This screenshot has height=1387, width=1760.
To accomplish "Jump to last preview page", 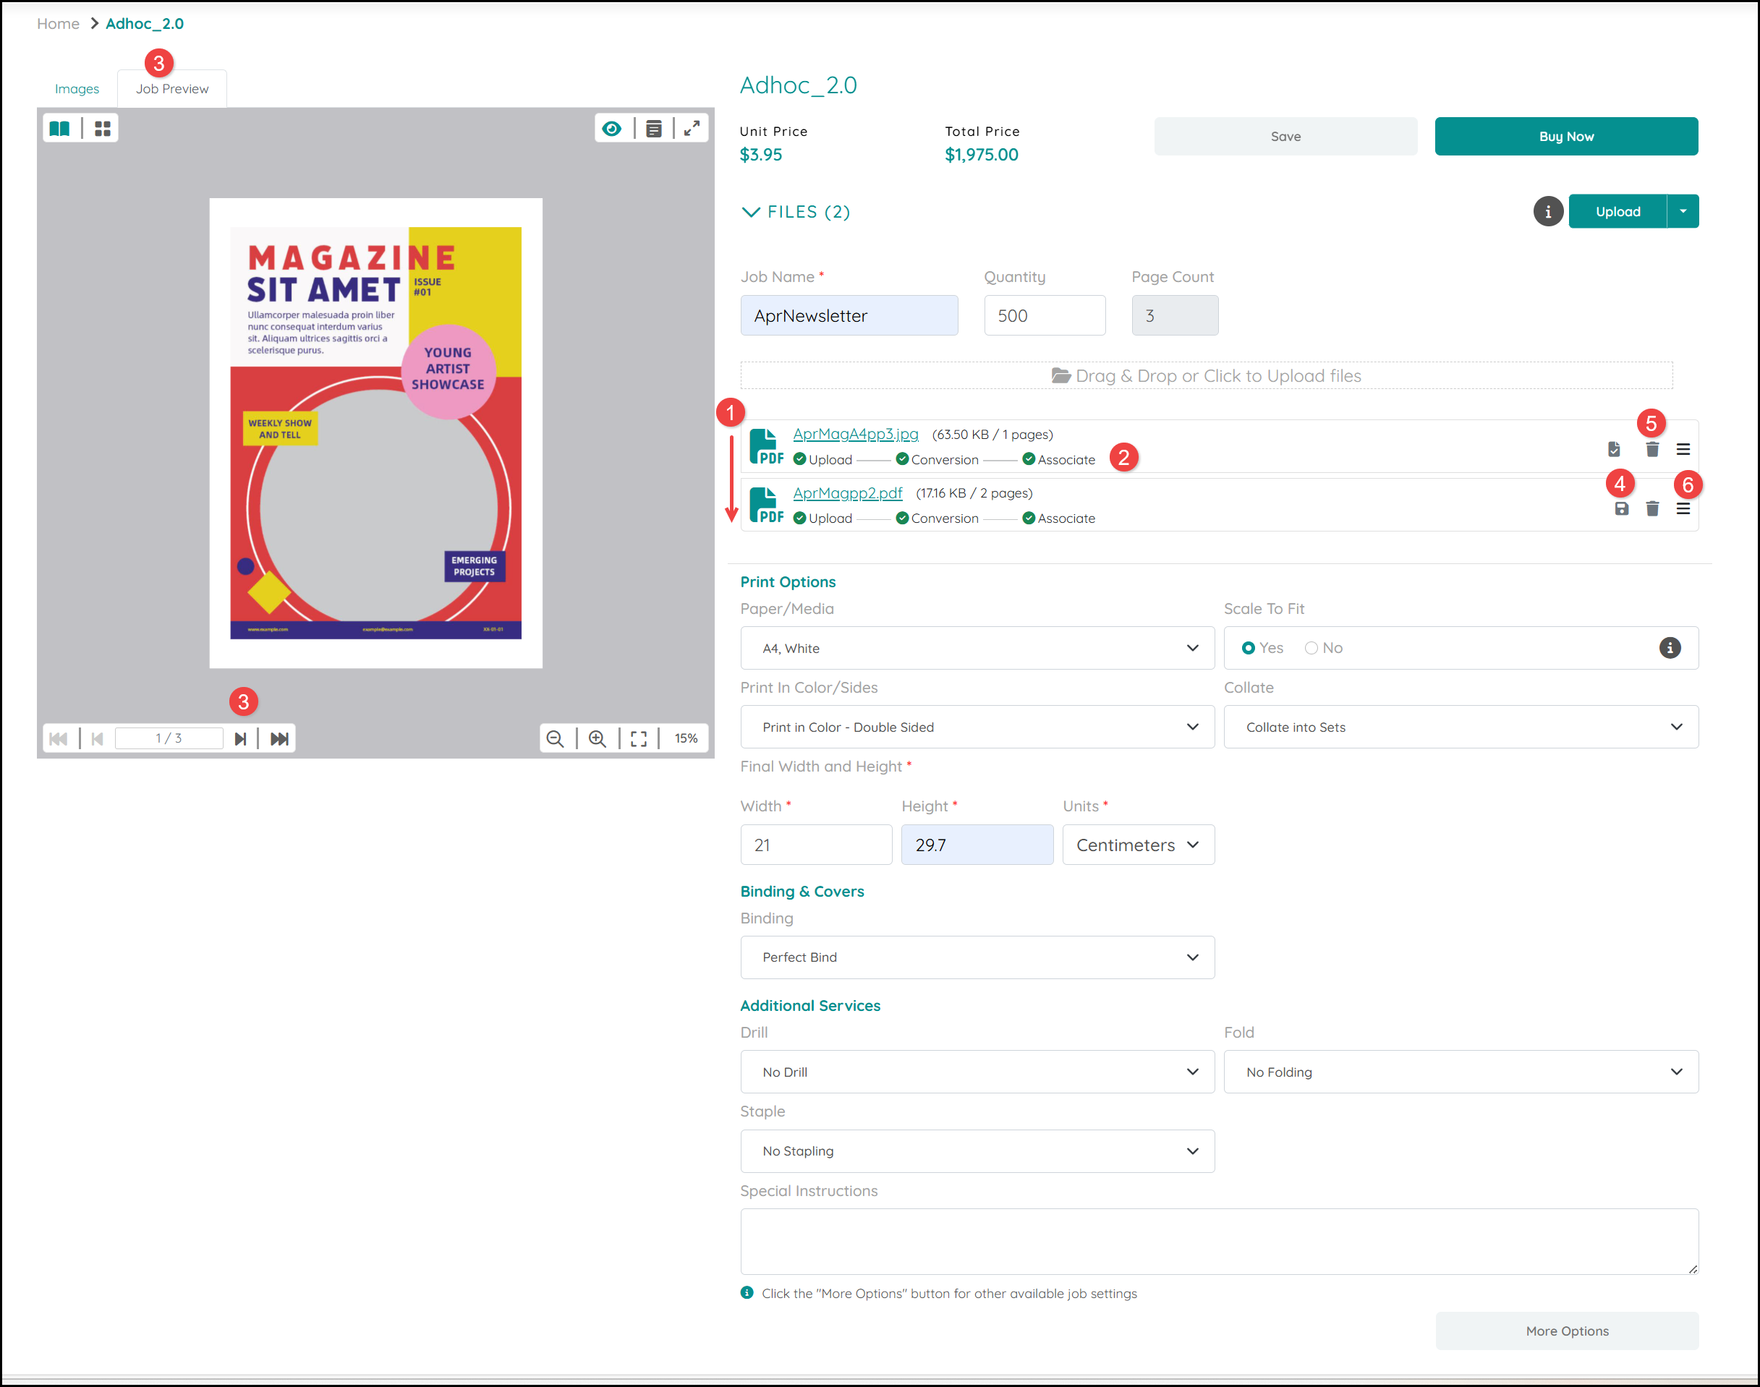I will (x=279, y=739).
